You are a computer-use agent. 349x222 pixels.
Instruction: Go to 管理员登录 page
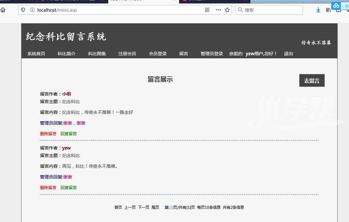pos(212,54)
